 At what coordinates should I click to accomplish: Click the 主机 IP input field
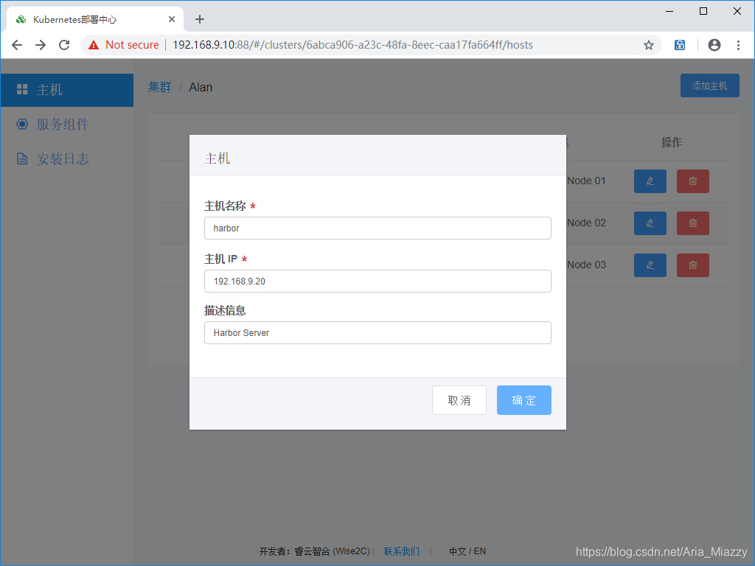(x=377, y=281)
